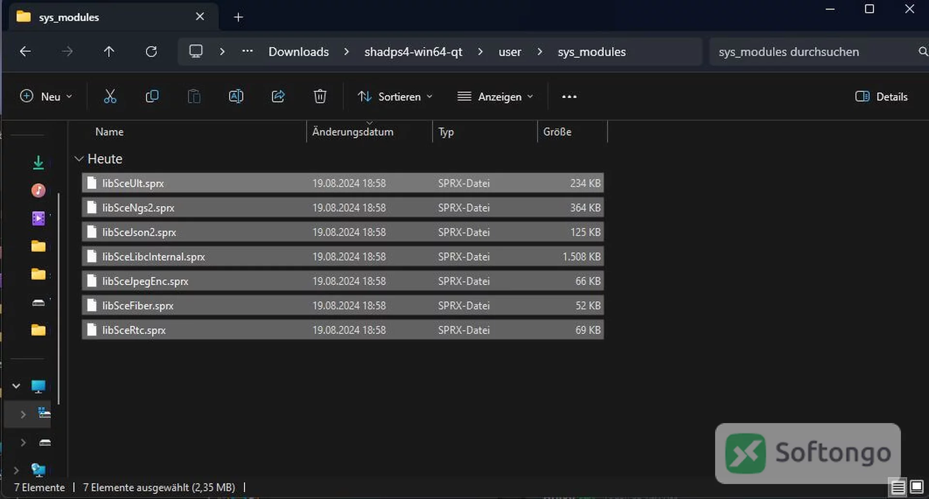Click the Delete trash can icon
Viewport: 929px width, 499px height.
[x=320, y=97]
